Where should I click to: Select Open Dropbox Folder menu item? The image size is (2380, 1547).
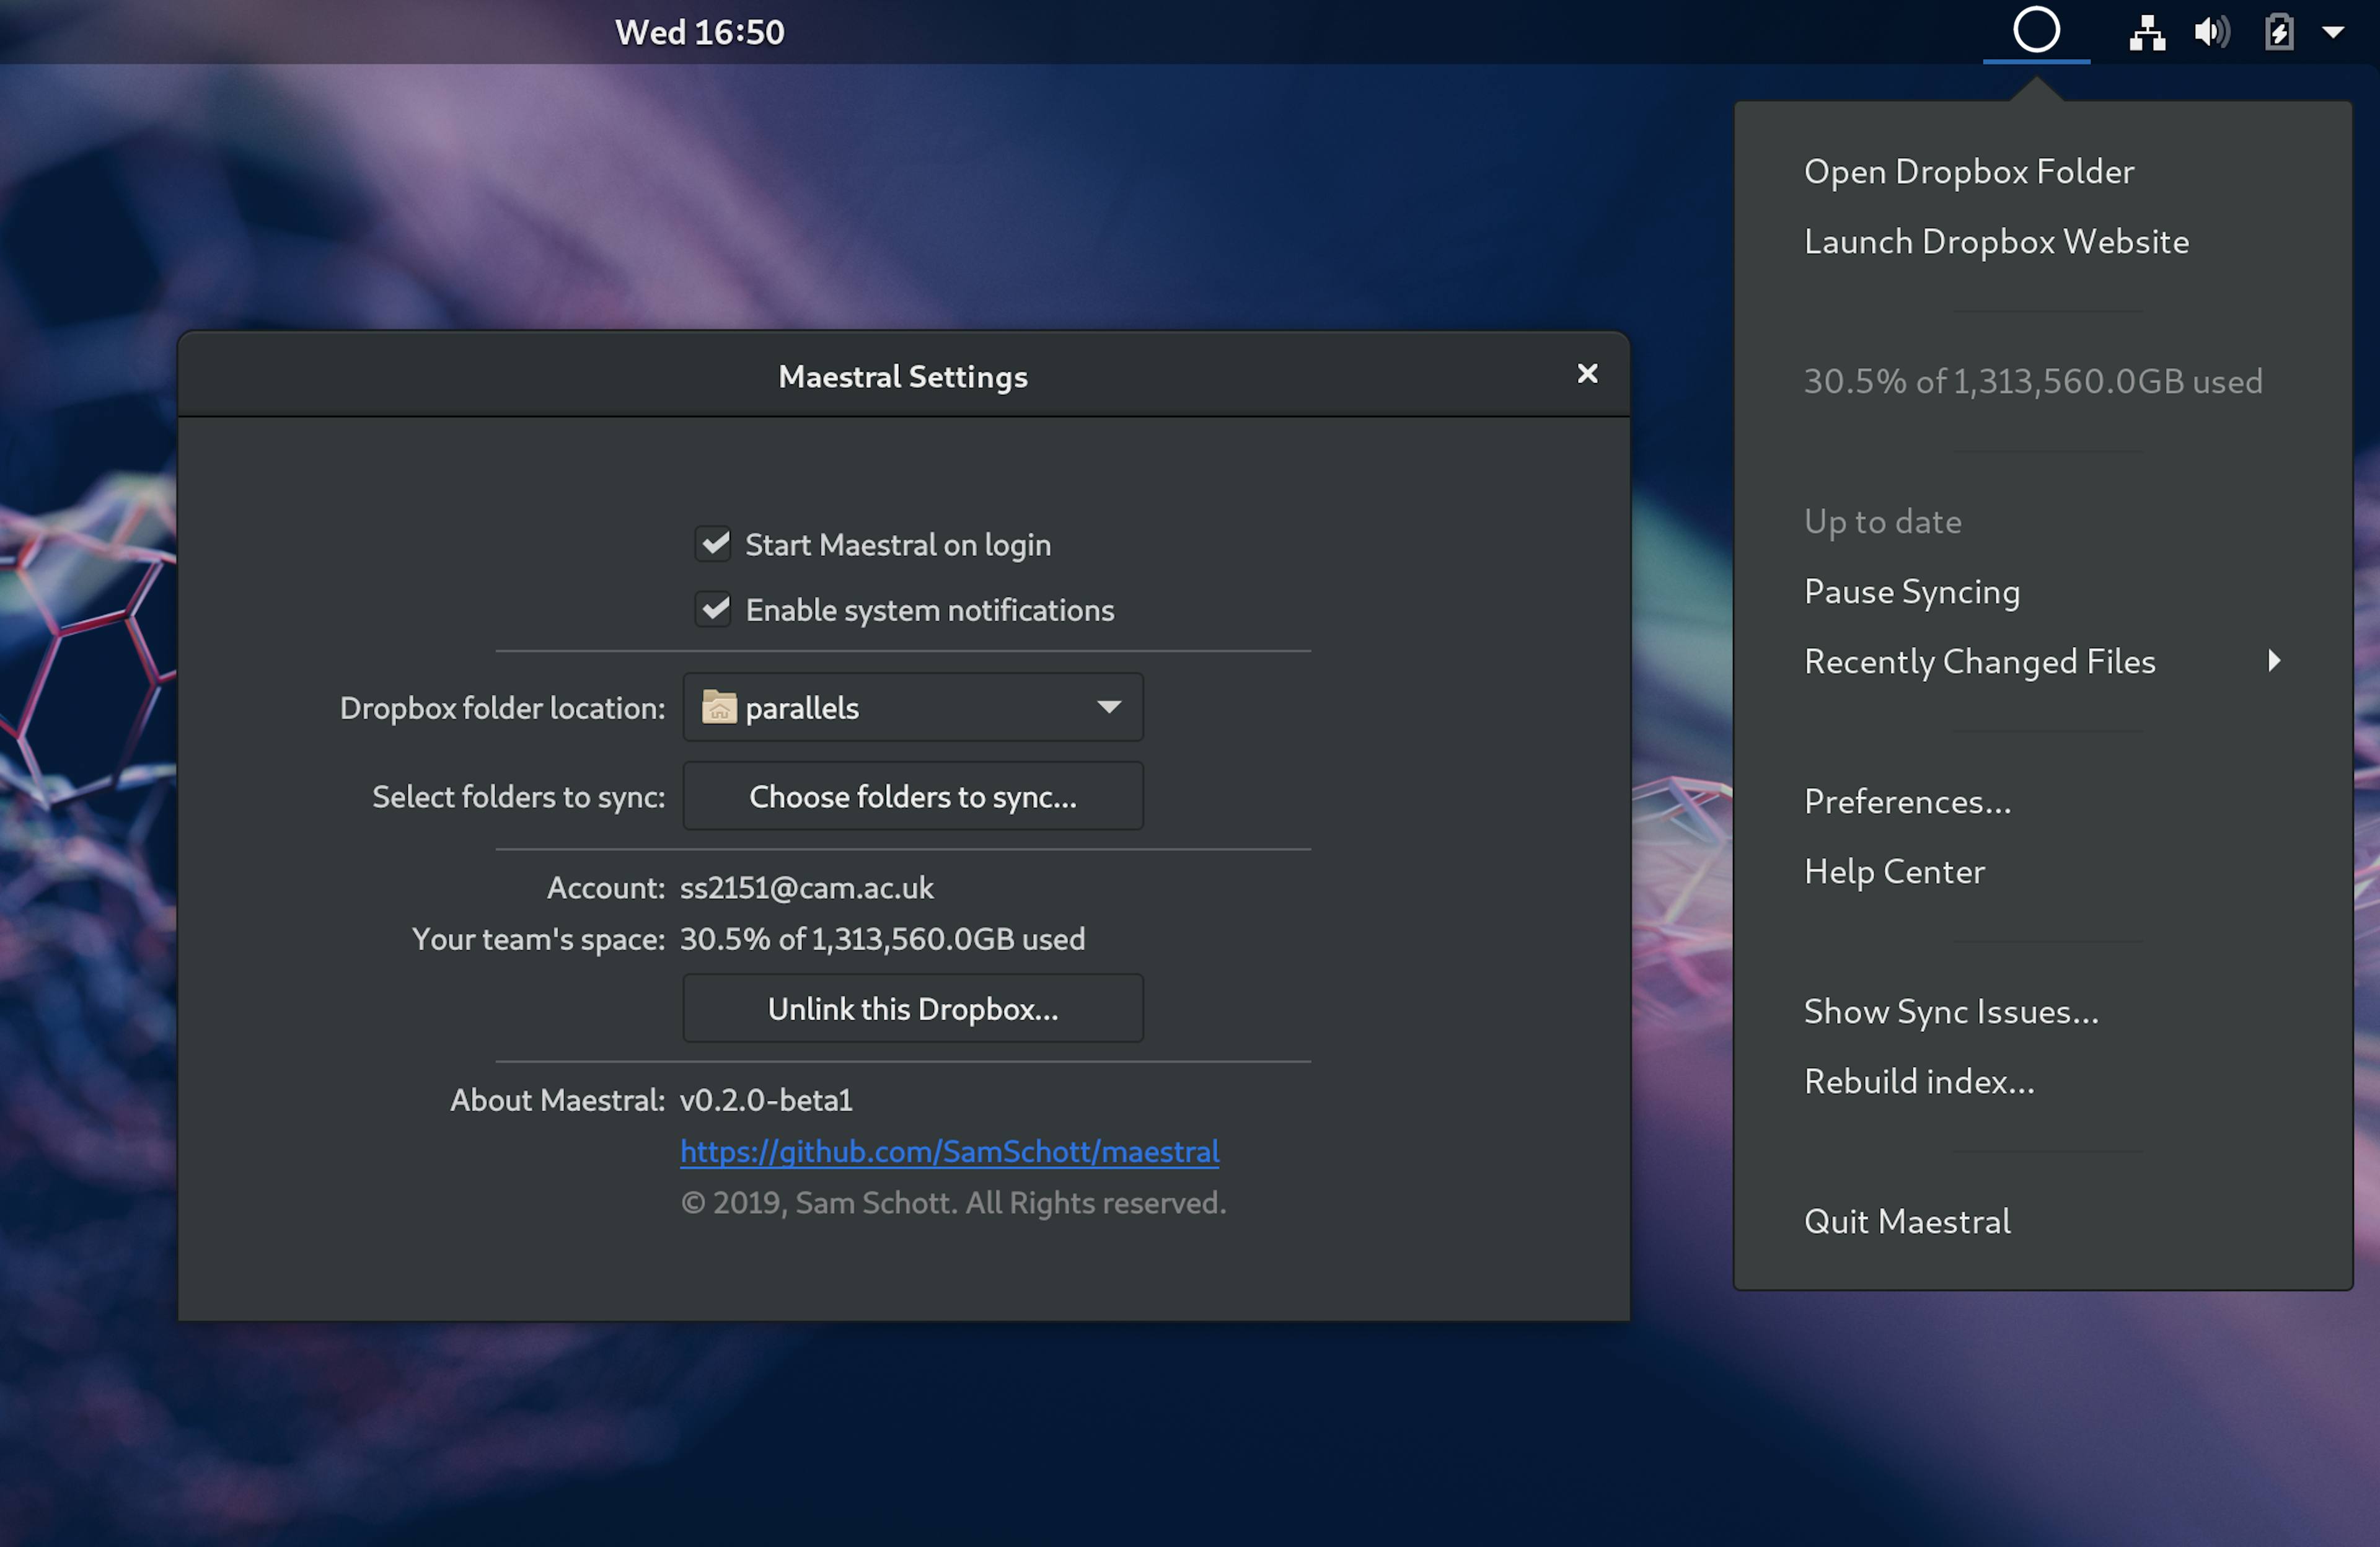(x=1968, y=172)
